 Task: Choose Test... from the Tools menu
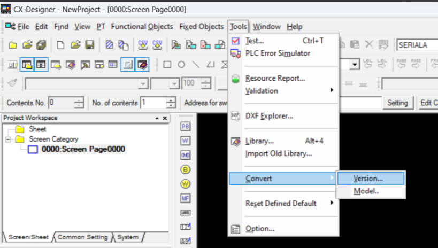(283, 41)
